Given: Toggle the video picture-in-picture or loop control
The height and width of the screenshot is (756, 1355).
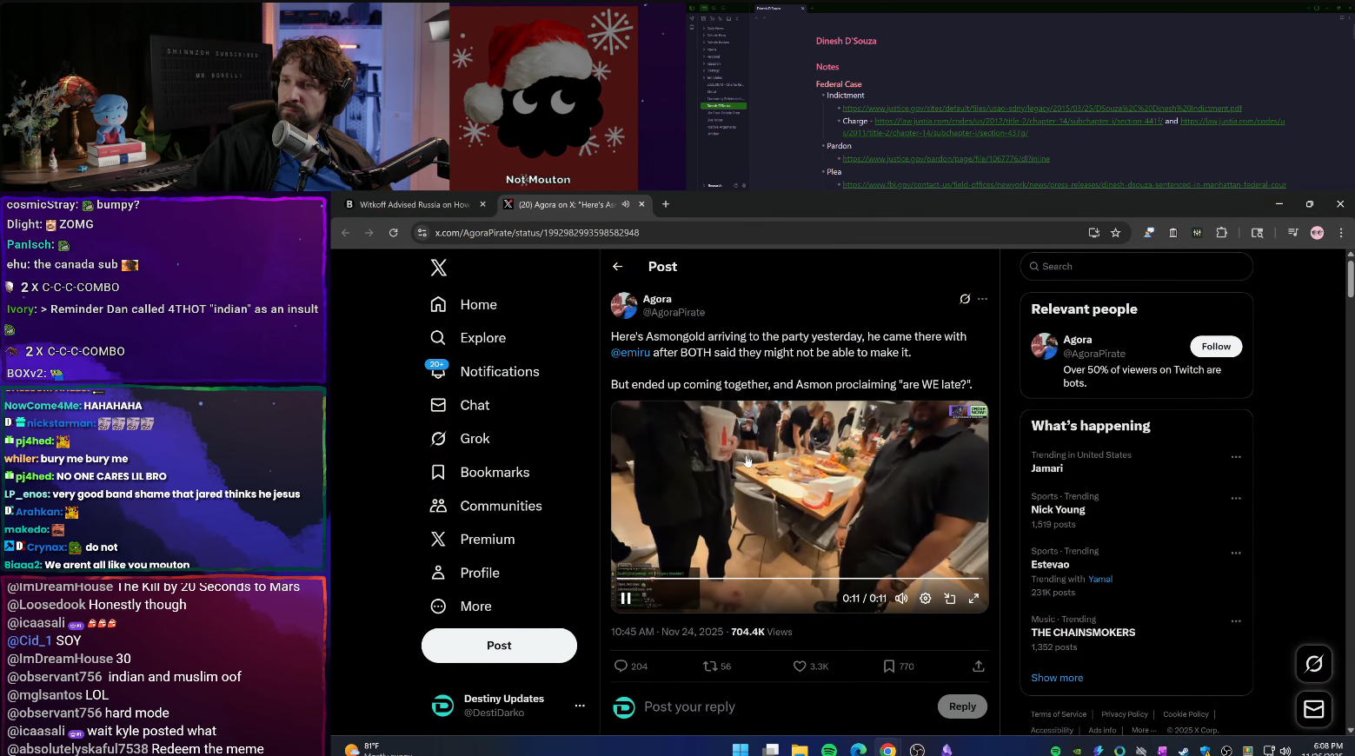Looking at the screenshot, I should 950,599.
